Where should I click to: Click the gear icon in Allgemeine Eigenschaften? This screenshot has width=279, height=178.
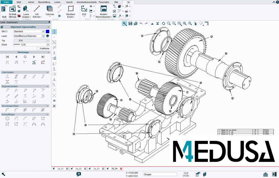pyautogui.click(x=2, y=27)
